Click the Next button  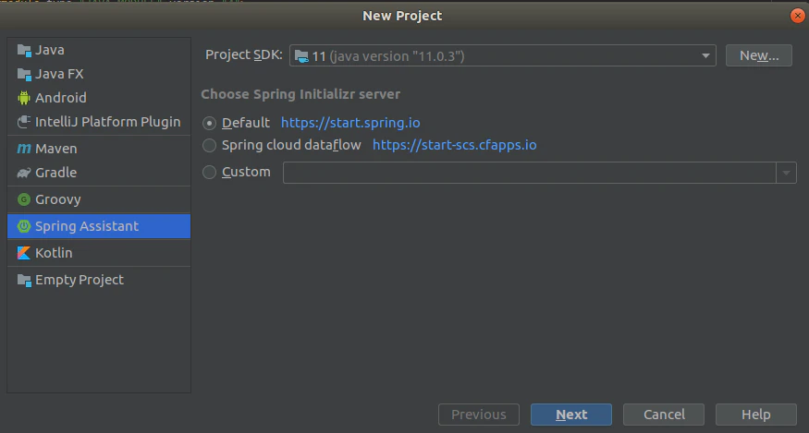click(x=571, y=415)
